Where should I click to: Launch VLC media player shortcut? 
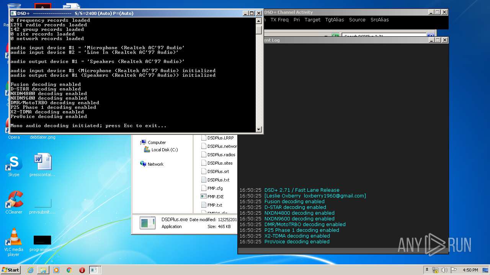coord(14,242)
